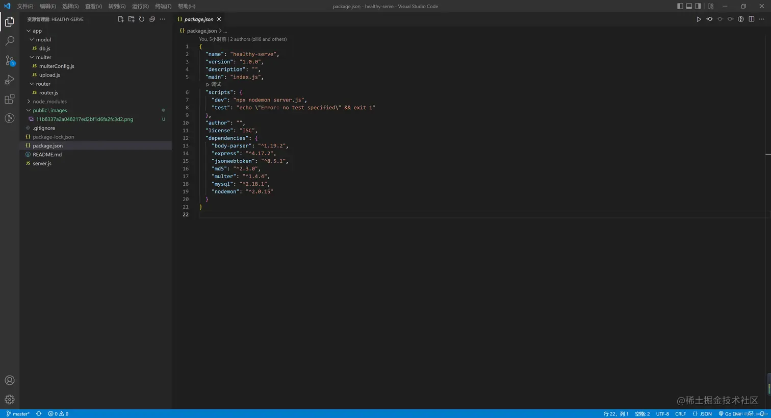Run the file with the play icon
771x418 pixels.
(699, 19)
